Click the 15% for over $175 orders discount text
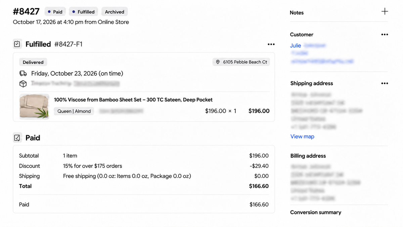Viewport: 403px width, 227px height. tap(93, 166)
